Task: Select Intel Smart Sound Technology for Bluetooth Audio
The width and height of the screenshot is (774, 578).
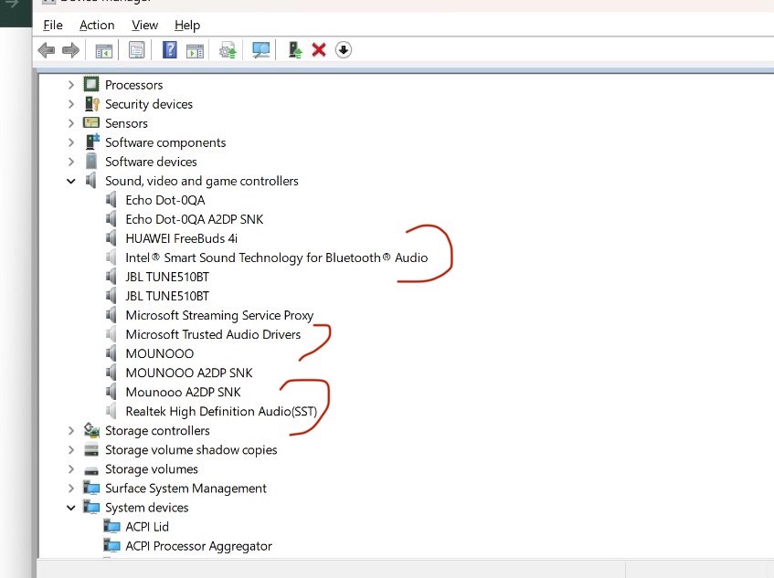Action: [276, 257]
